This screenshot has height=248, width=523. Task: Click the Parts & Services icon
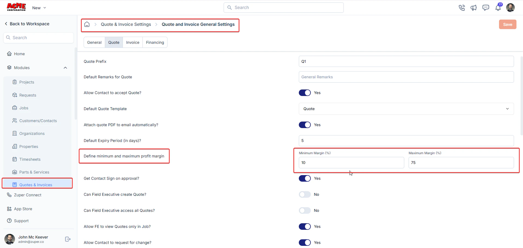pos(15,172)
